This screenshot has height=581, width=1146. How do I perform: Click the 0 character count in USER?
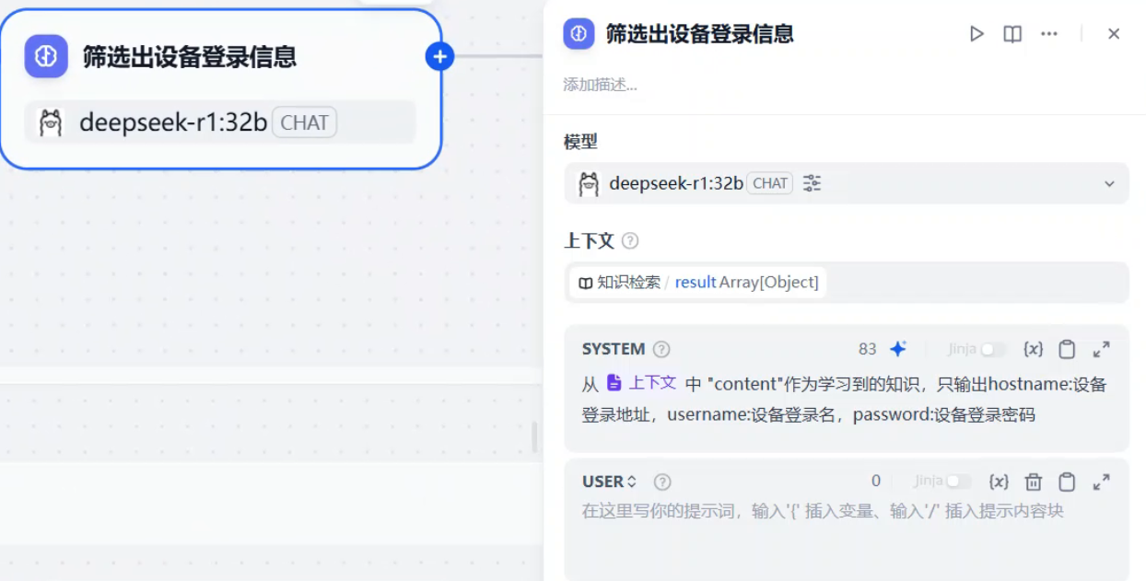(x=876, y=481)
